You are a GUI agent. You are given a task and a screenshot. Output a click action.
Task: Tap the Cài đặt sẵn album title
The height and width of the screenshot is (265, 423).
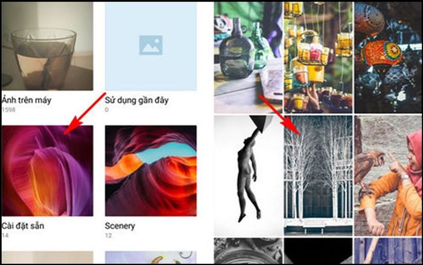[23, 226]
